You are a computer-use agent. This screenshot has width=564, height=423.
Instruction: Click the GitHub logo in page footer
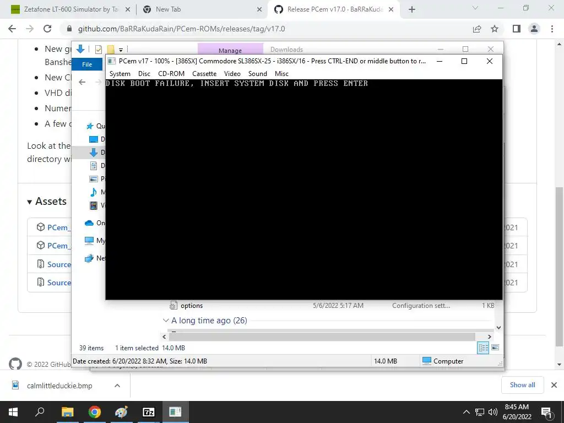tap(15, 364)
